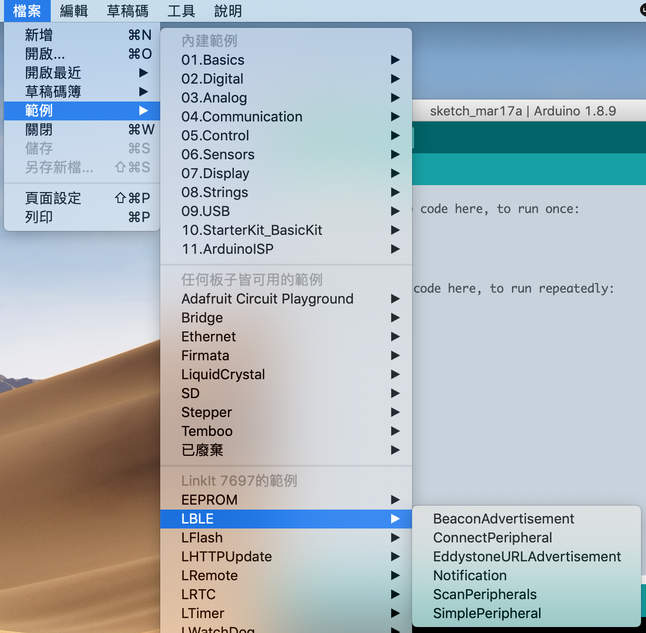The width and height of the screenshot is (646, 633).
Task: Open the EddystoneURLAdvertisement example
Action: point(527,556)
